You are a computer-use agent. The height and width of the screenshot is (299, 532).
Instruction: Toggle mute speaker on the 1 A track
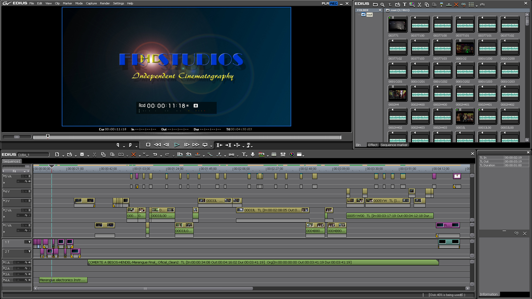[x=30, y=262]
